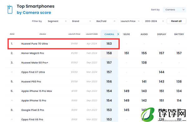Open the 2013-2024 year range filter

coord(154,21)
